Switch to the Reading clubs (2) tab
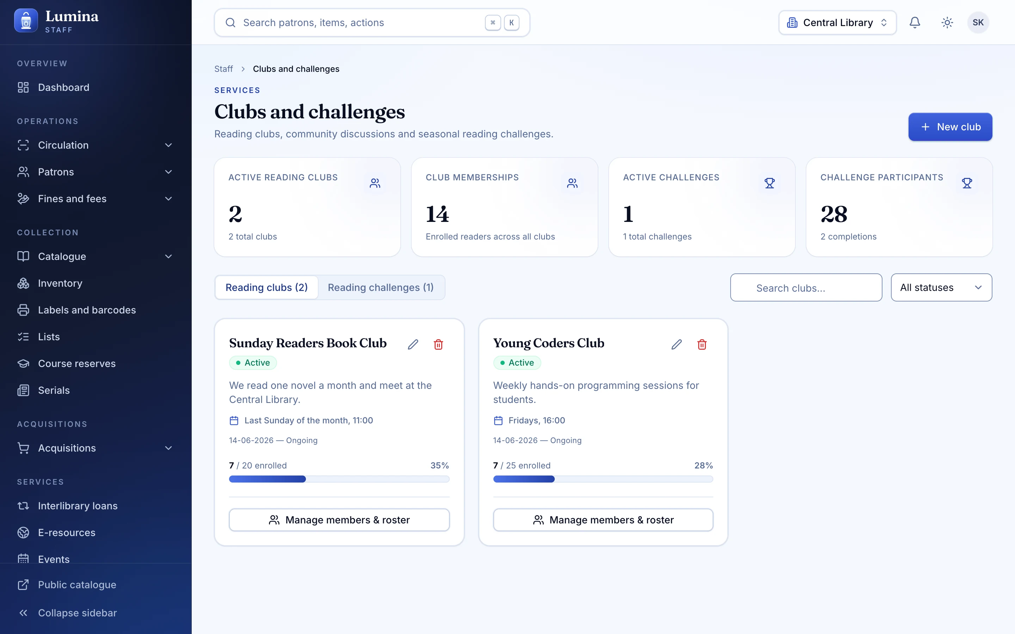The width and height of the screenshot is (1015, 634). click(x=267, y=287)
